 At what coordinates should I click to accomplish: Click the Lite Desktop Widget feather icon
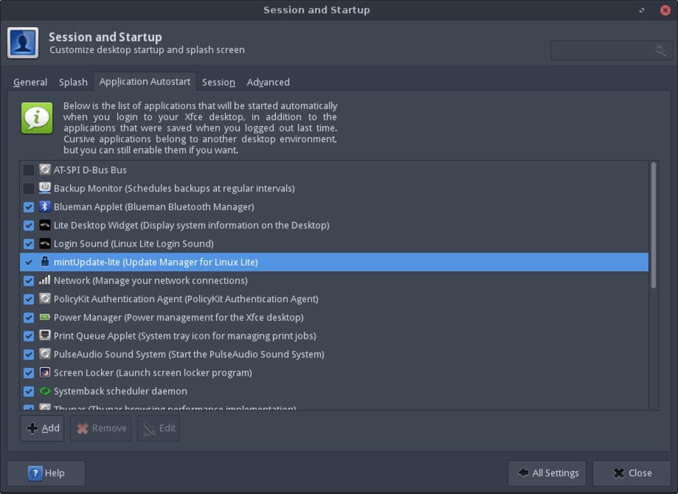45,225
